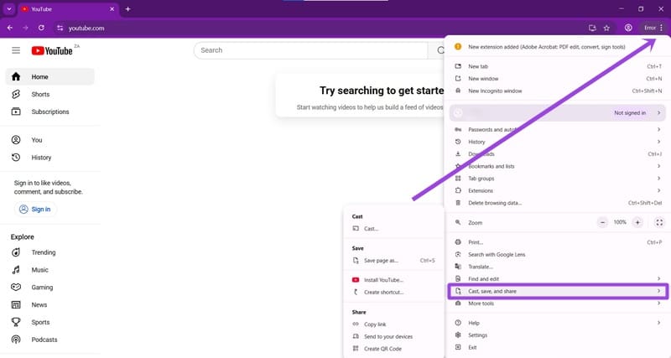View site information icon in address bar
The height and width of the screenshot is (358, 671).
pyautogui.click(x=60, y=28)
